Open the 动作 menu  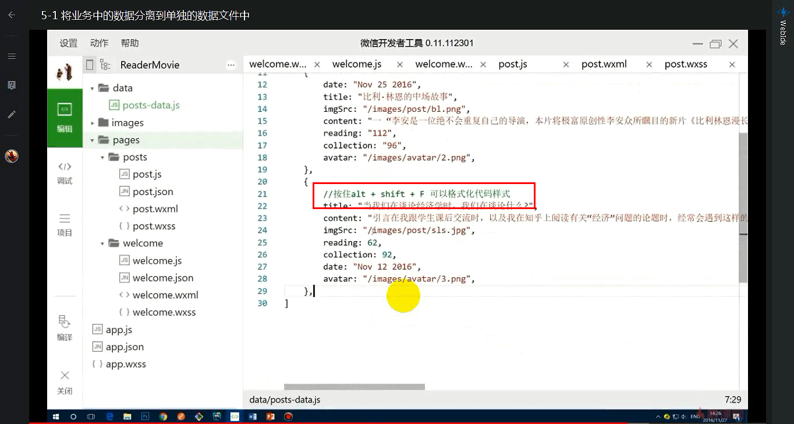(x=99, y=43)
